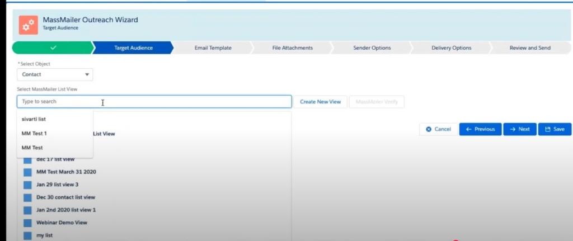Viewport: 573px width, 241px height.
Task: Save the outreach with the Save button
Action: pyautogui.click(x=555, y=129)
